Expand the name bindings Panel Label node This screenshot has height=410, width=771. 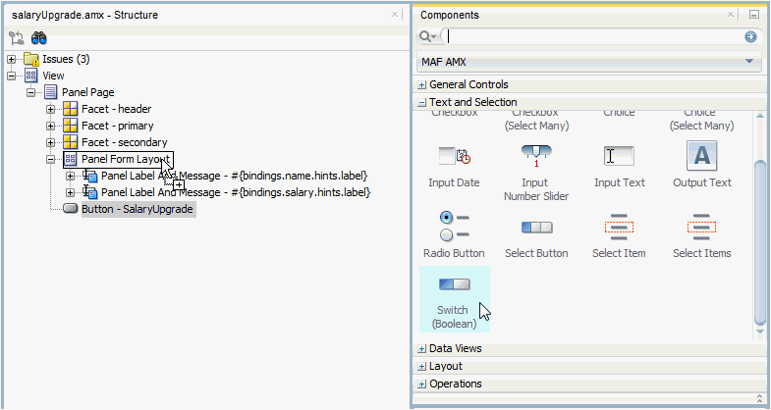71,177
